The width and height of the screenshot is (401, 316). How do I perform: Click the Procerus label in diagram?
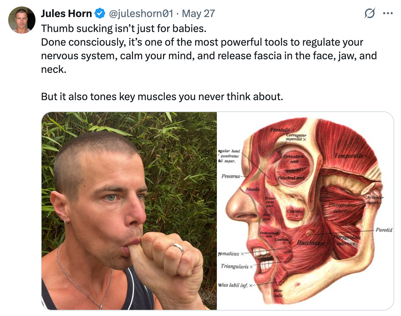(231, 176)
